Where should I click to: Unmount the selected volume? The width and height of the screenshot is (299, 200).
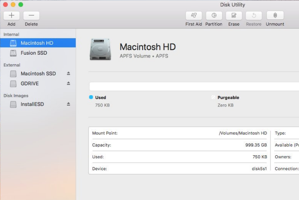(x=275, y=15)
